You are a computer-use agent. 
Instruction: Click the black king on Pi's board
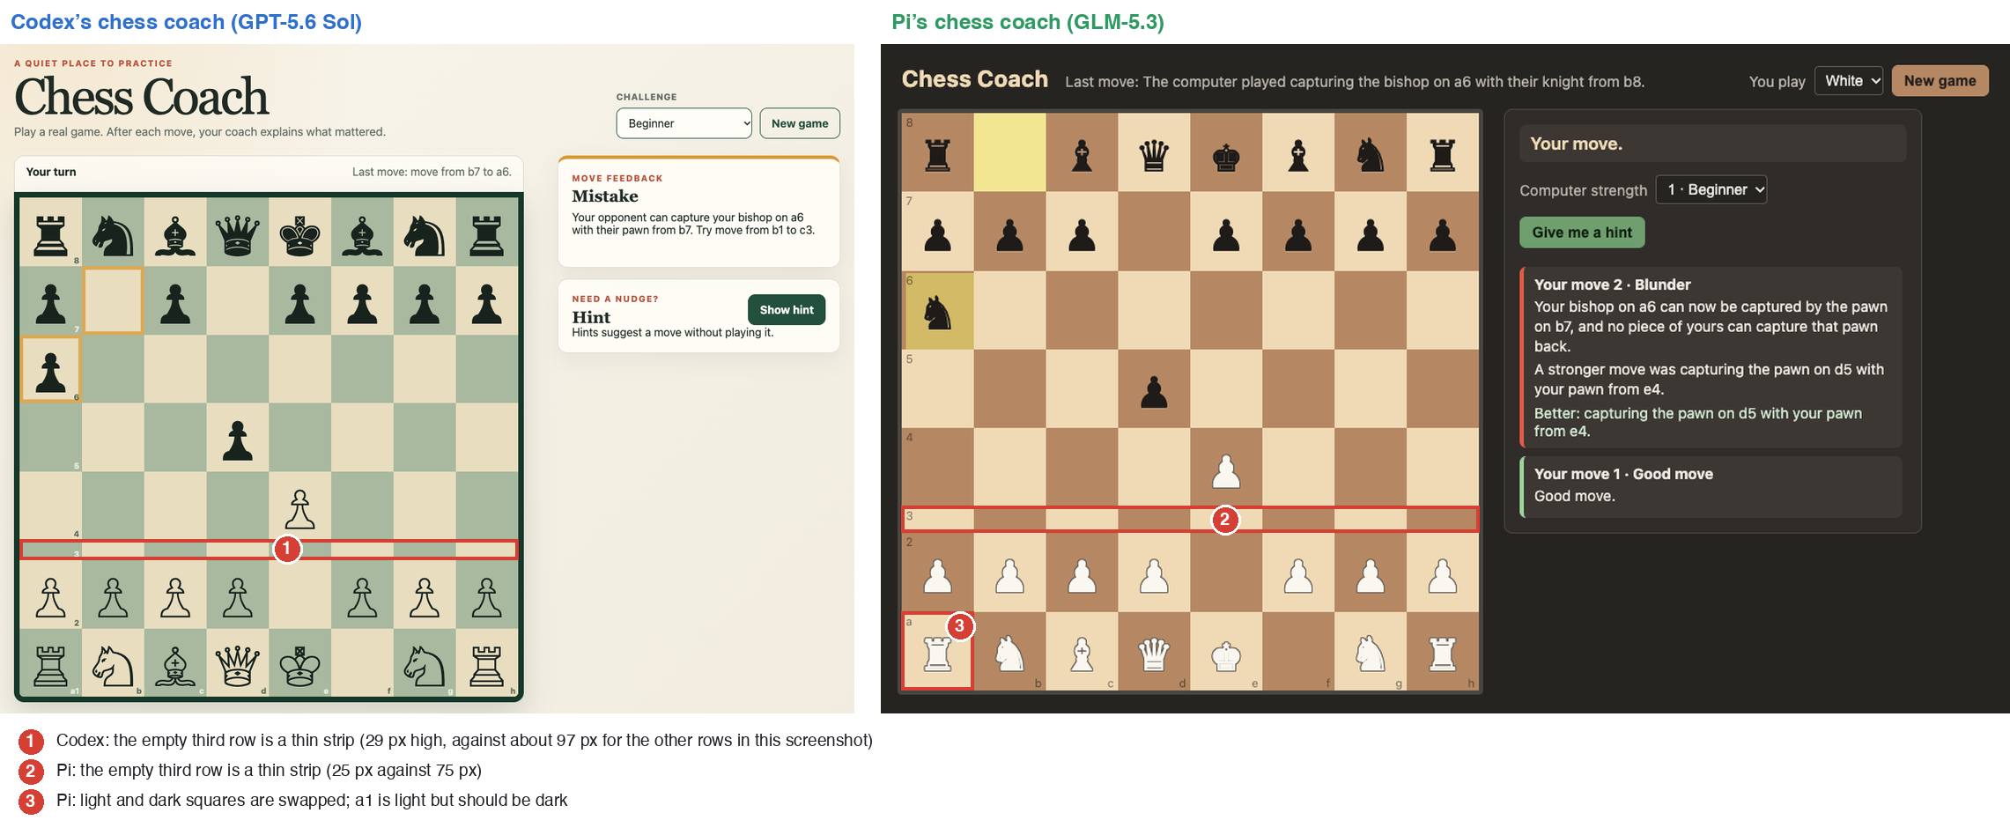pyautogui.click(x=1226, y=157)
